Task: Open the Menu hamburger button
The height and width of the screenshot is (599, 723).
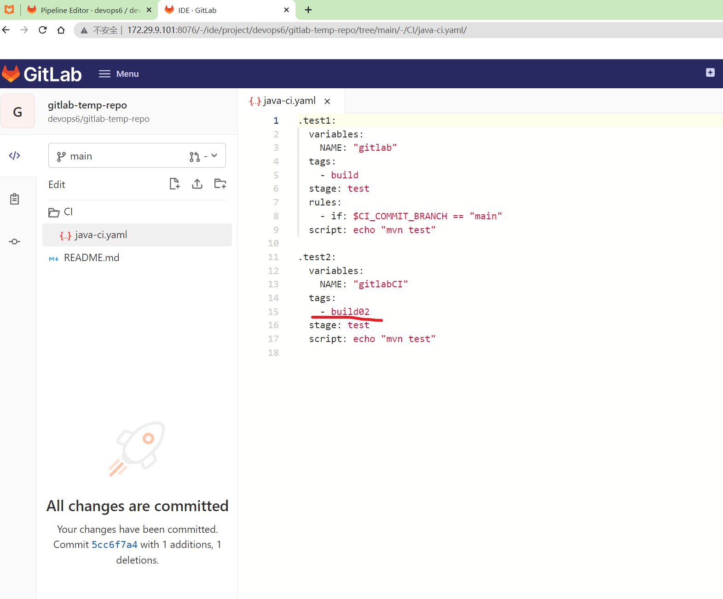Action: pos(119,74)
